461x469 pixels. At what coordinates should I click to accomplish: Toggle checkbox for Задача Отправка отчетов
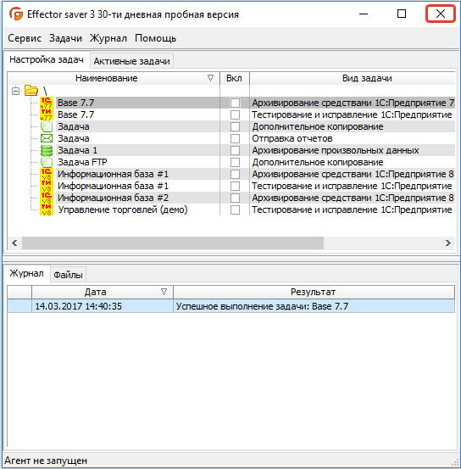pos(235,138)
